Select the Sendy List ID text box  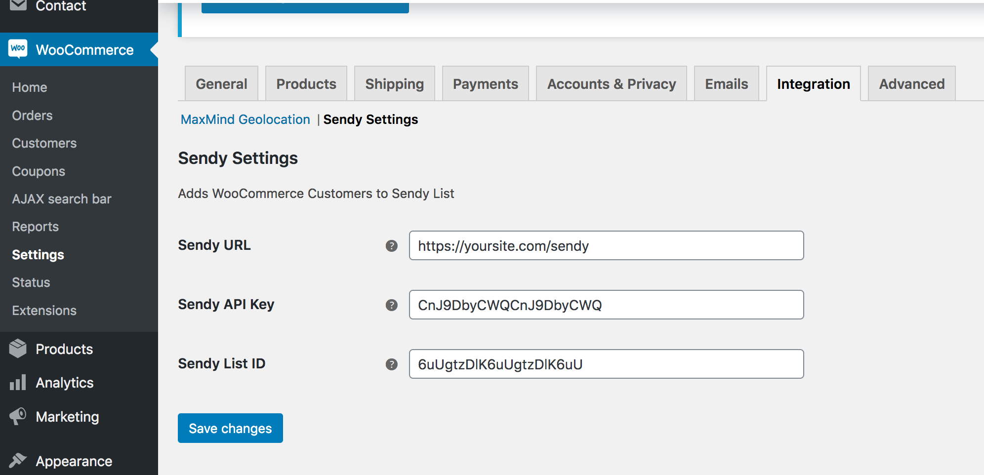(607, 364)
